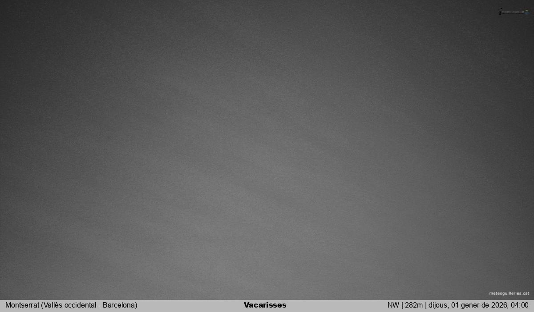Click the opening parenthesis before Vallès

click(42, 305)
